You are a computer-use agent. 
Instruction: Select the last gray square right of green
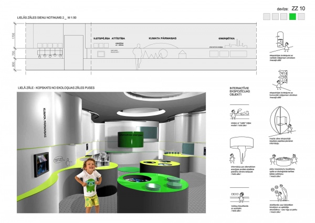(x=301, y=17)
